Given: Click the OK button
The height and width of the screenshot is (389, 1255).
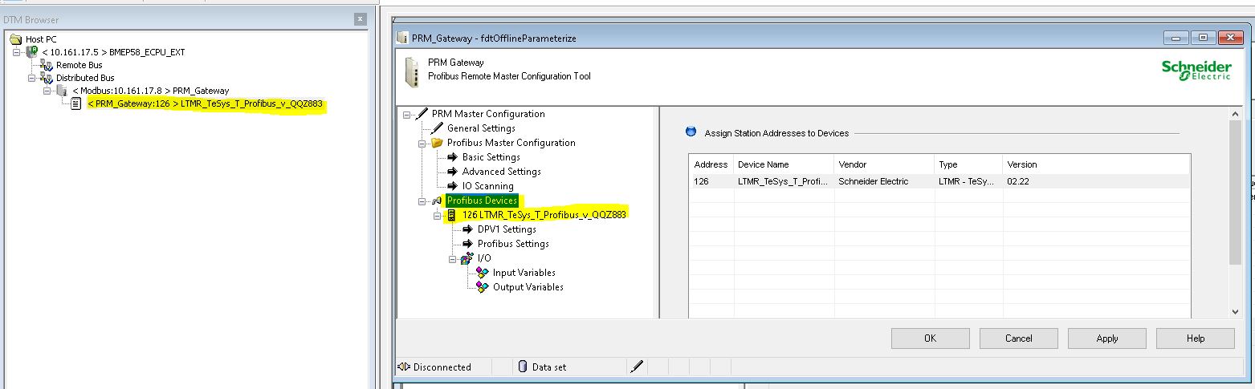Looking at the screenshot, I should [930, 338].
